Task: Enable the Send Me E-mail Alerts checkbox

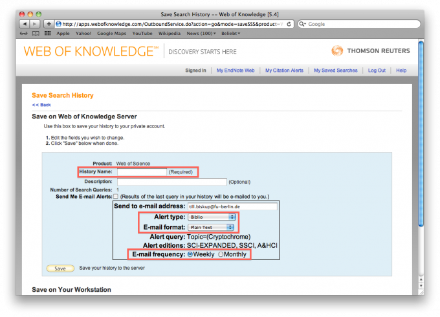Action: 116,197
